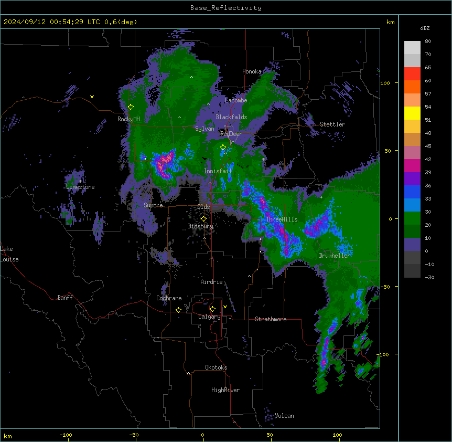Click the Innisfail city label
Screen dimensions: 452x442
[x=218, y=171]
